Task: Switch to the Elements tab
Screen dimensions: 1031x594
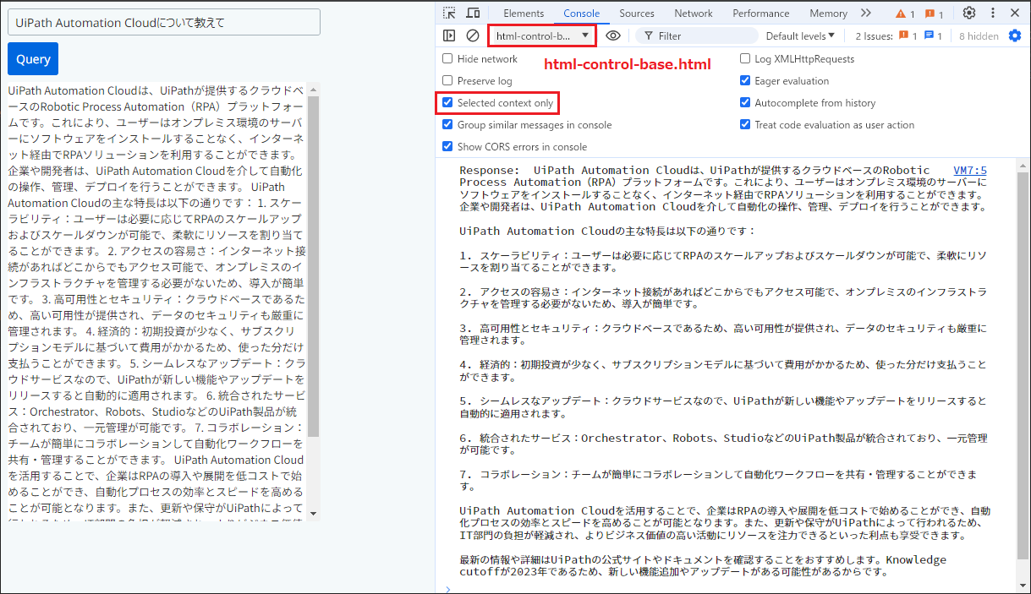Action: 524,13
